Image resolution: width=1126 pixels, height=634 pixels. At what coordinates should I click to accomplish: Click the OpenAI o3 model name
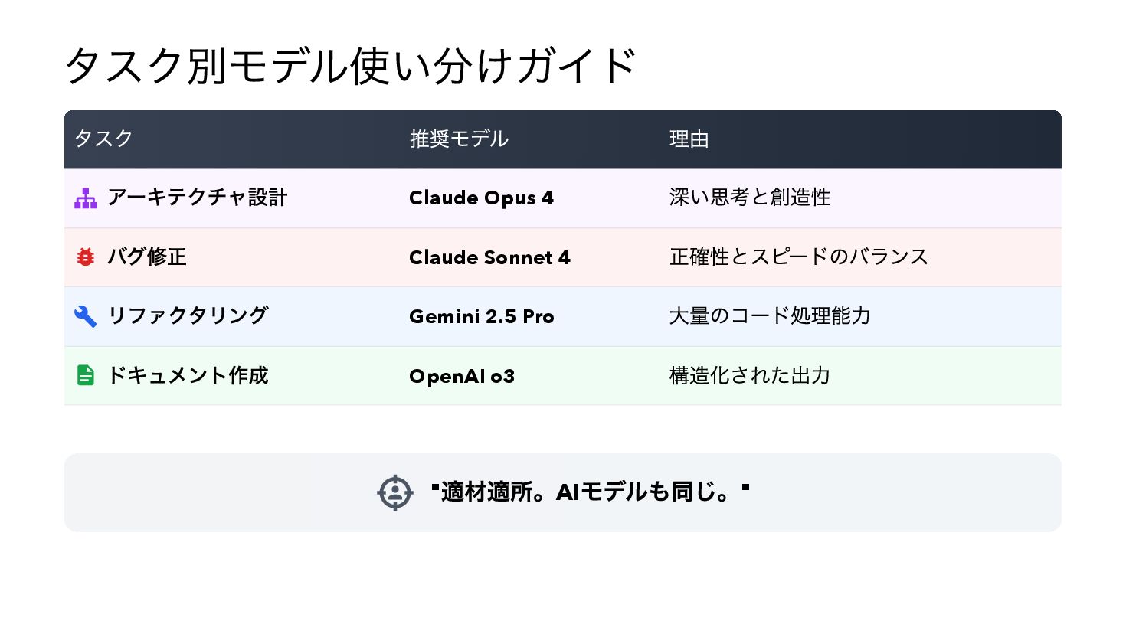tap(462, 376)
